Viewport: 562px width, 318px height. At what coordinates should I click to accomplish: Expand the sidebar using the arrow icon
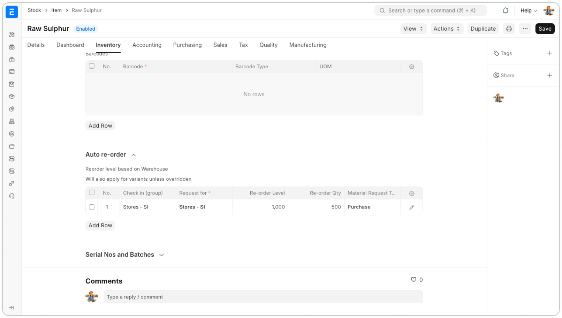pos(11,308)
